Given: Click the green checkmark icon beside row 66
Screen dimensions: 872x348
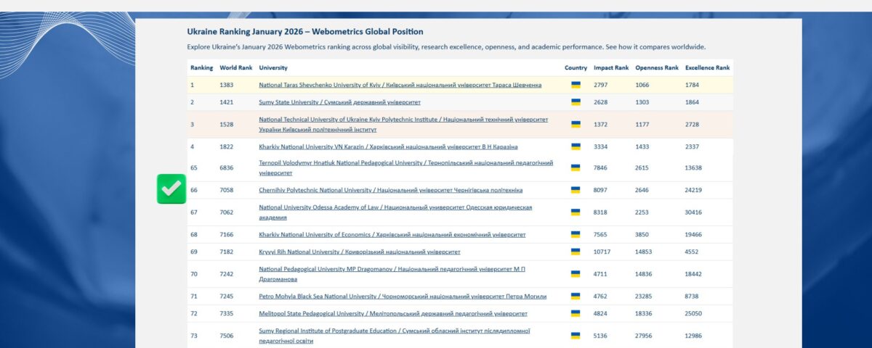Looking at the screenshot, I should click(171, 189).
